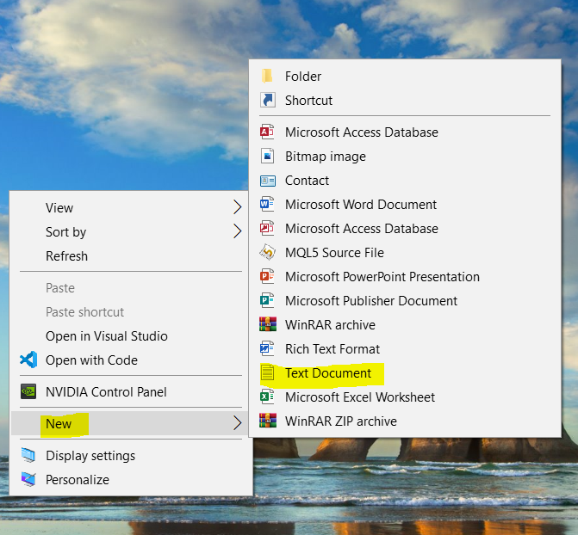Click the PowerPoint Presentation icon

pyautogui.click(x=268, y=277)
